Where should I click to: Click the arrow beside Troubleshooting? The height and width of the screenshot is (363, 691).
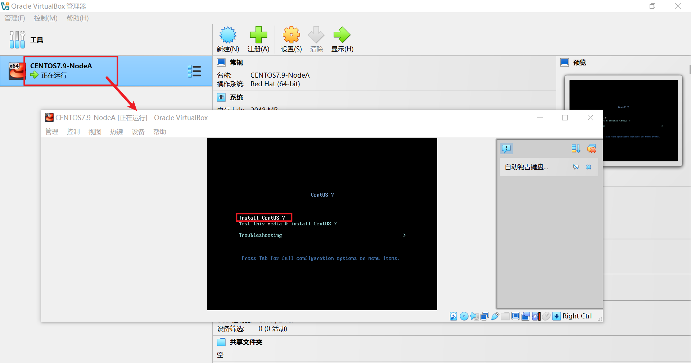click(x=405, y=235)
